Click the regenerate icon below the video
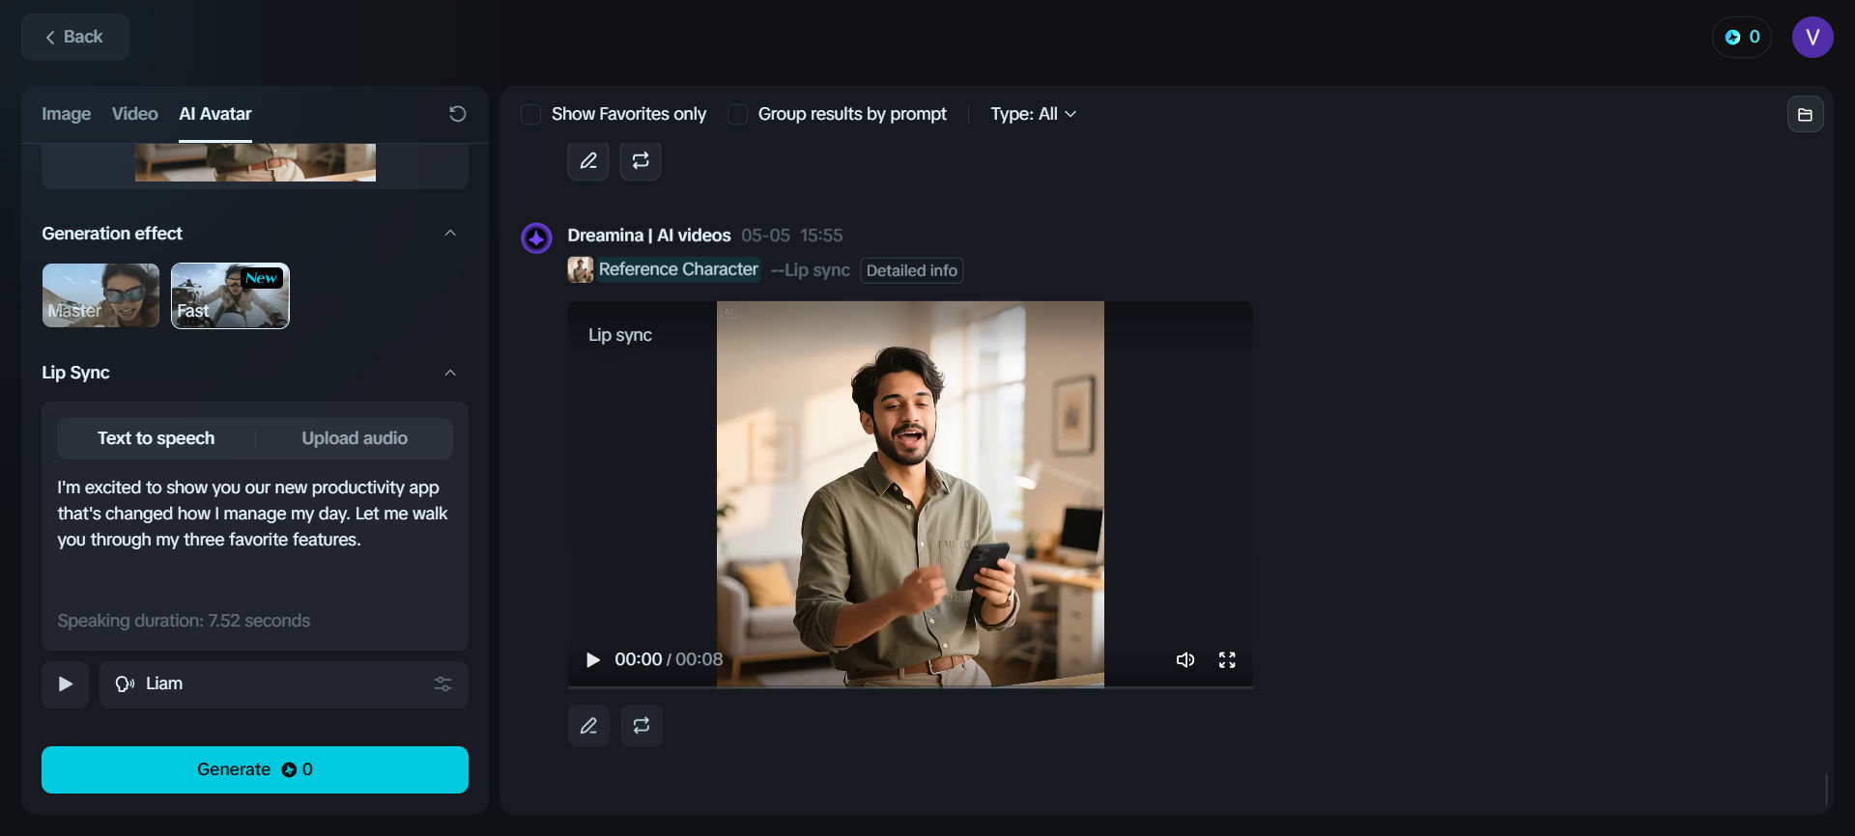The image size is (1855, 836). click(642, 726)
